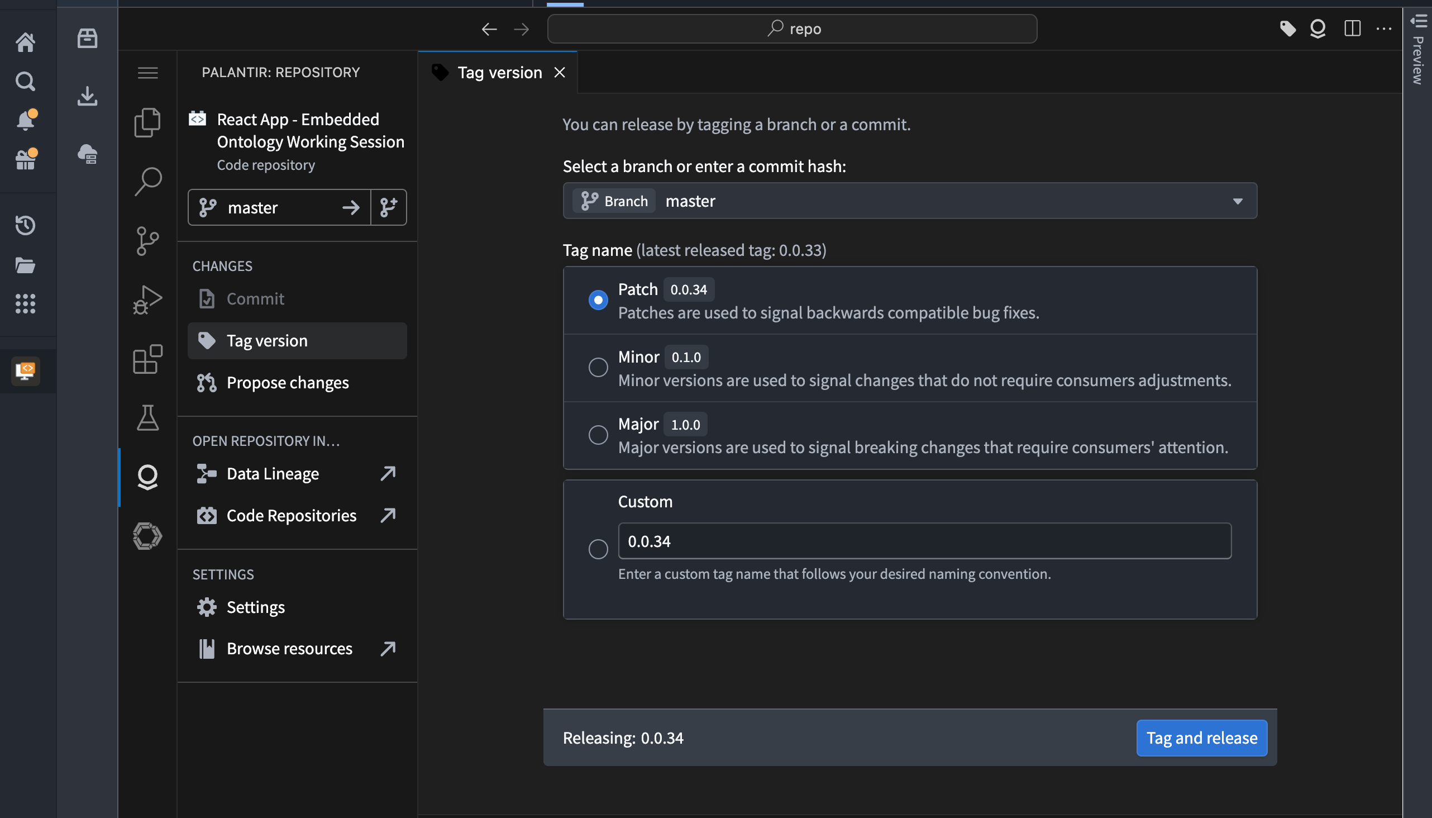Select the Minor 0.1.0 radio option
This screenshot has height=818, width=1432.
coord(598,368)
